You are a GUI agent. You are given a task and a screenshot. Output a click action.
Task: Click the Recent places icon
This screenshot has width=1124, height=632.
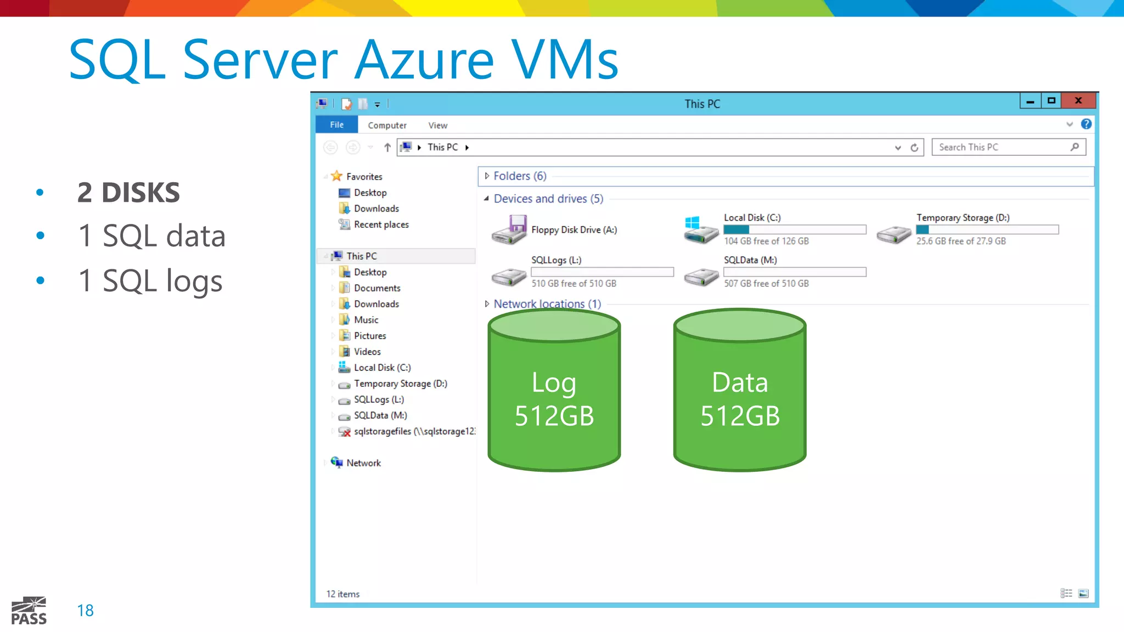pyautogui.click(x=344, y=224)
